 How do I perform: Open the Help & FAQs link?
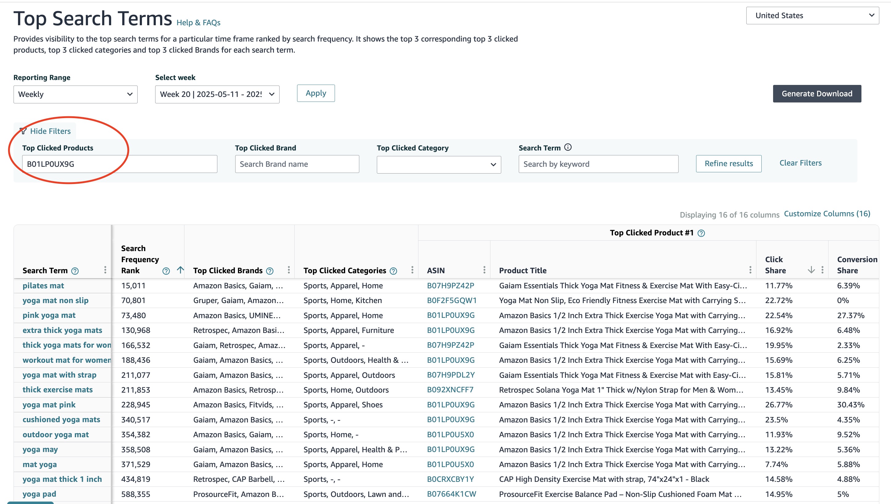click(198, 23)
